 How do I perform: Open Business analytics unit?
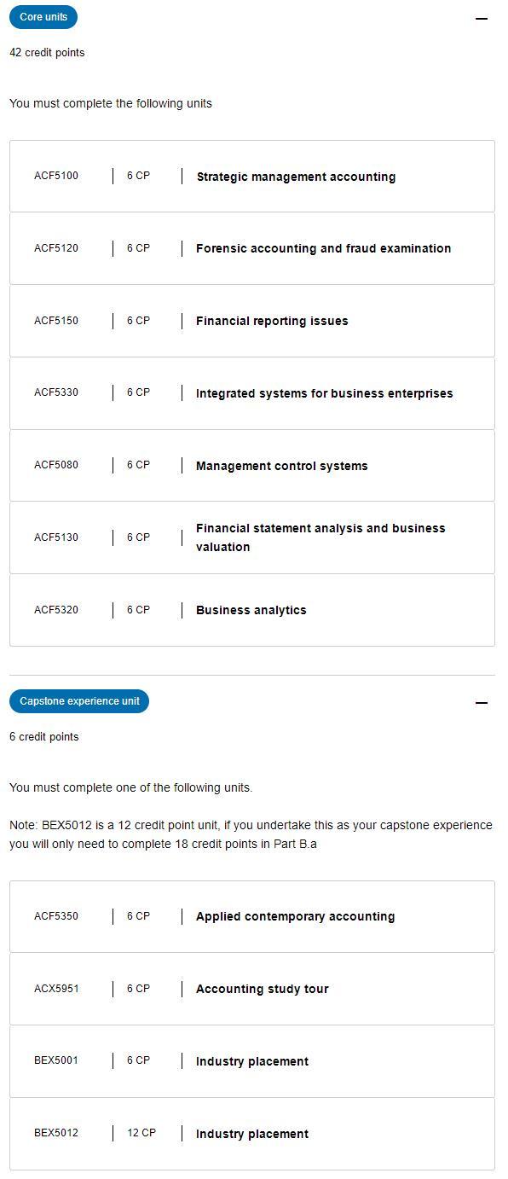(x=252, y=610)
